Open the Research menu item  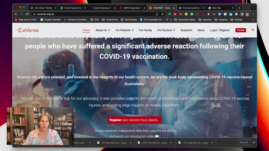tap(186, 30)
